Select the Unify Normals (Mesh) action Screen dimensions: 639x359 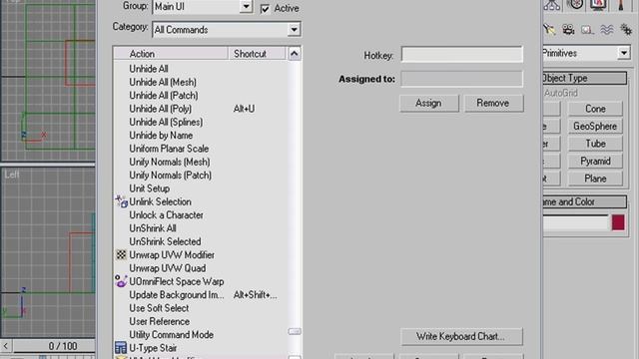170,162
